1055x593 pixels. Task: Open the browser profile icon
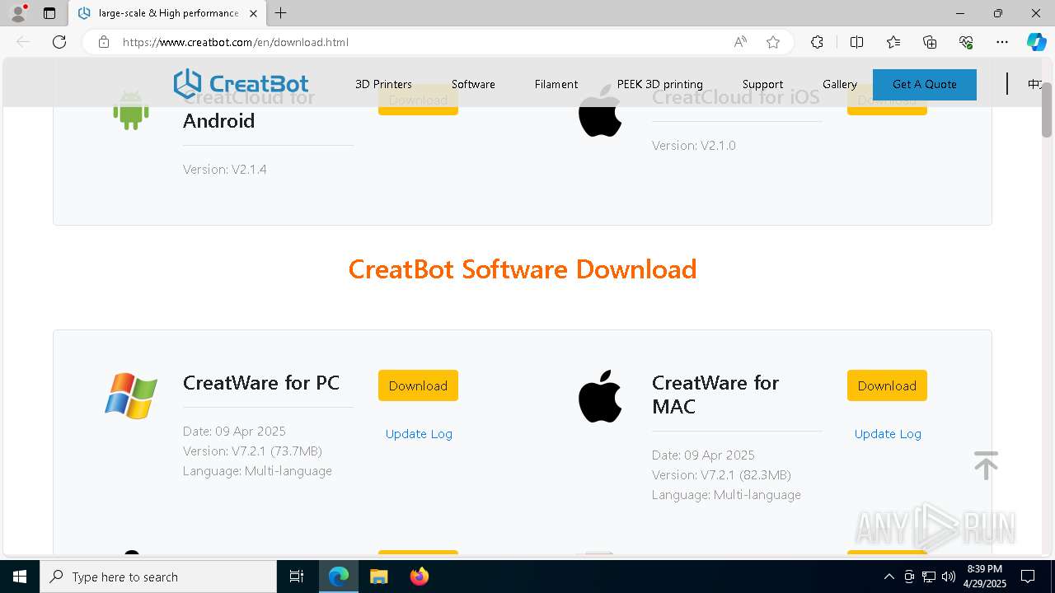[18, 13]
